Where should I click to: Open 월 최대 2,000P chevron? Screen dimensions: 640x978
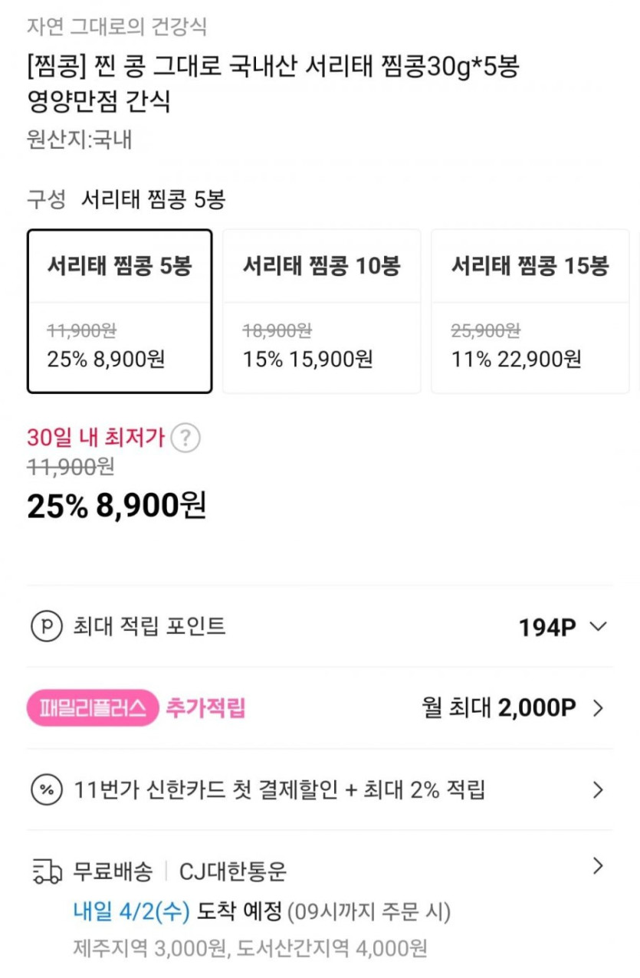pos(599,708)
